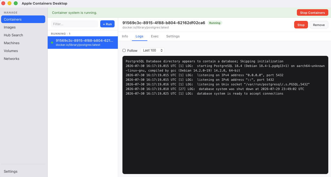Click the Unix socket listening log line
Screen dimensions: 331x177
218,84
